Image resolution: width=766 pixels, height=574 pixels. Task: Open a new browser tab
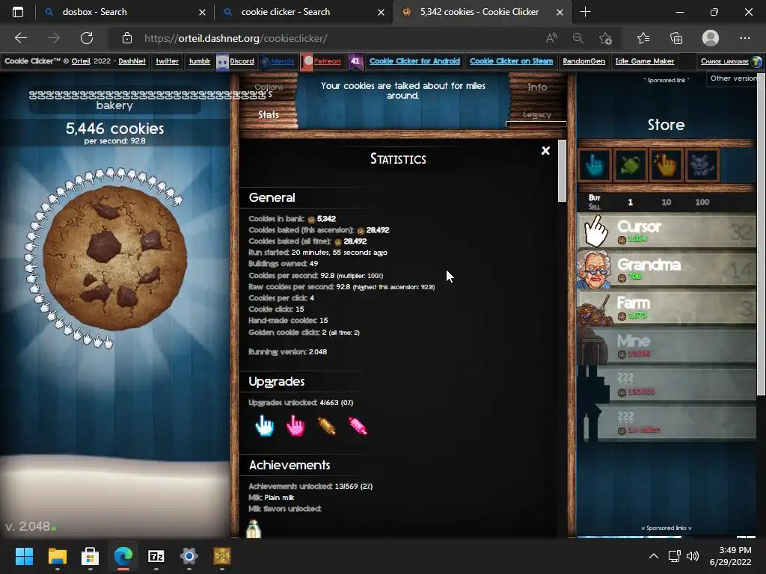pos(585,12)
